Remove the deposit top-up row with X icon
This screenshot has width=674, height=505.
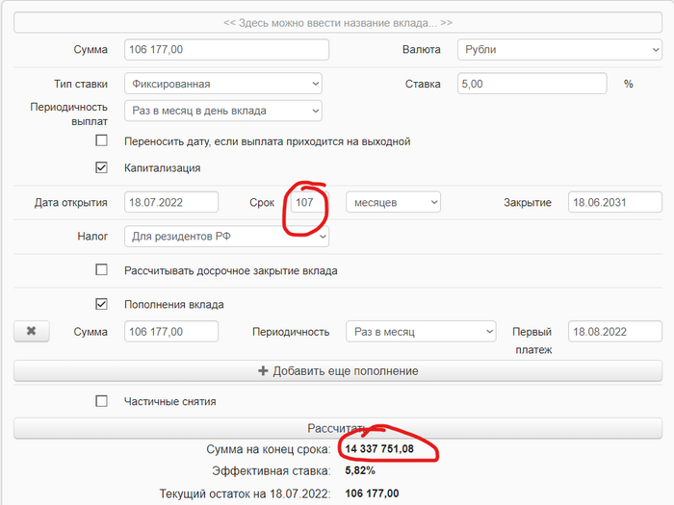pos(32,332)
